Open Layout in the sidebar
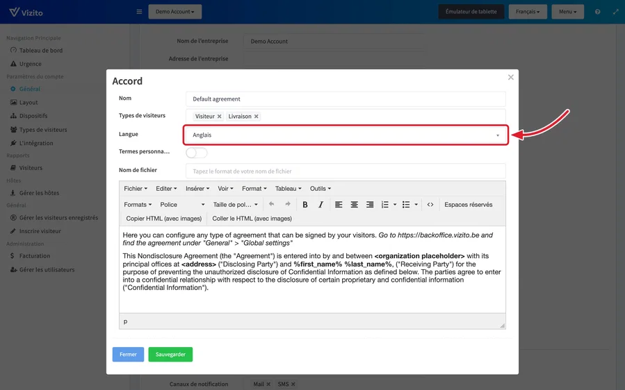Screen dimensions: 625x390 click(x=24, y=102)
